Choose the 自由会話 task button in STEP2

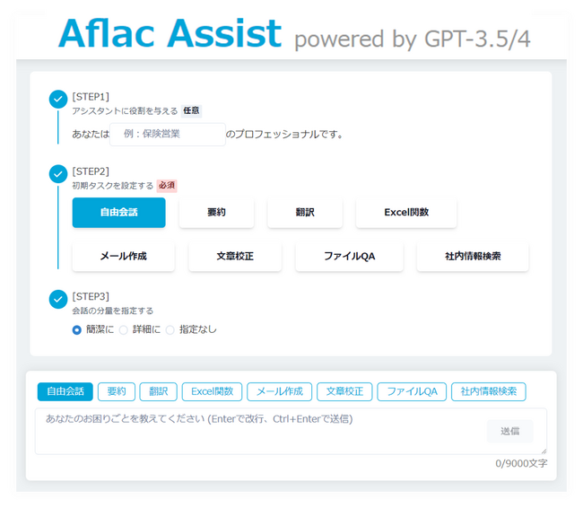coord(119,213)
